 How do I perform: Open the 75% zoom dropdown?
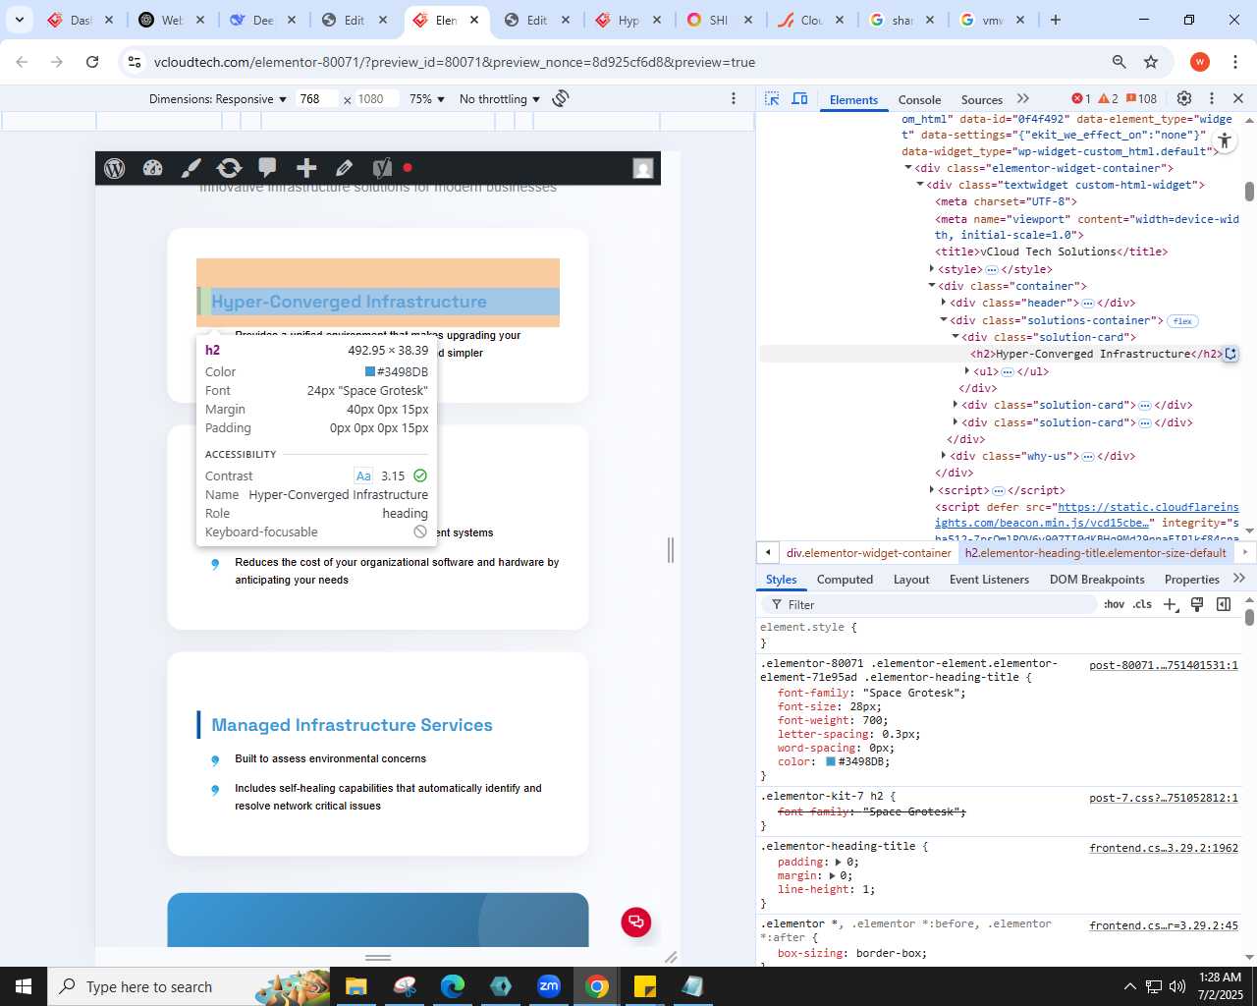pyautogui.click(x=427, y=99)
